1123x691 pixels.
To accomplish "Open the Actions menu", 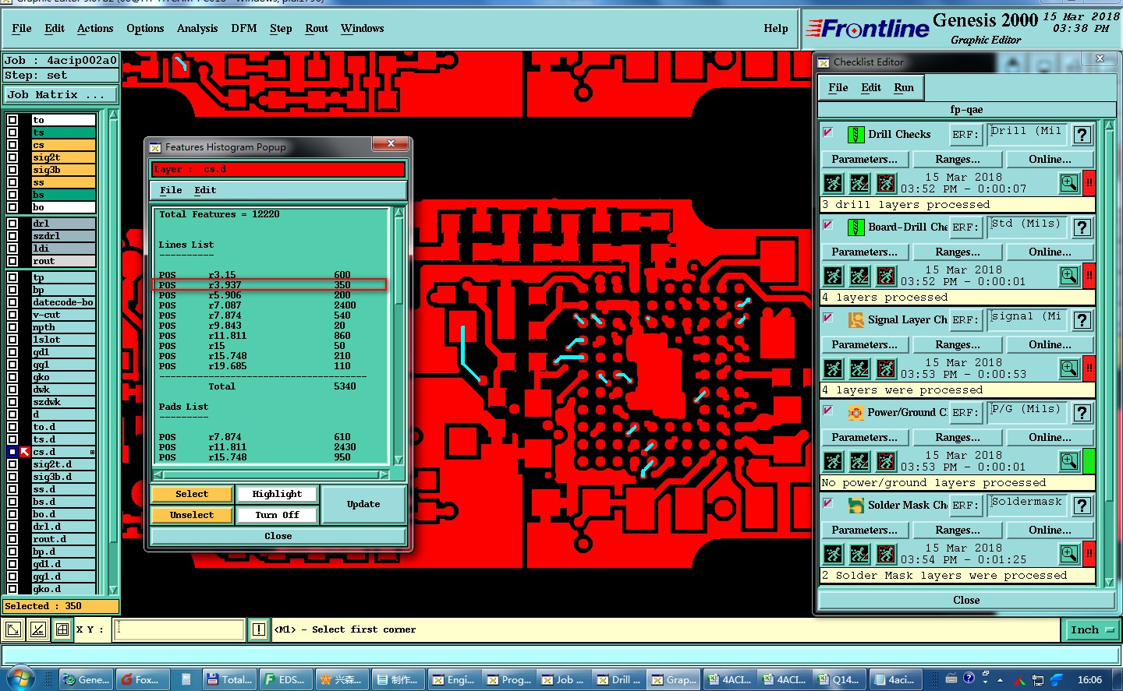I will click(x=95, y=28).
